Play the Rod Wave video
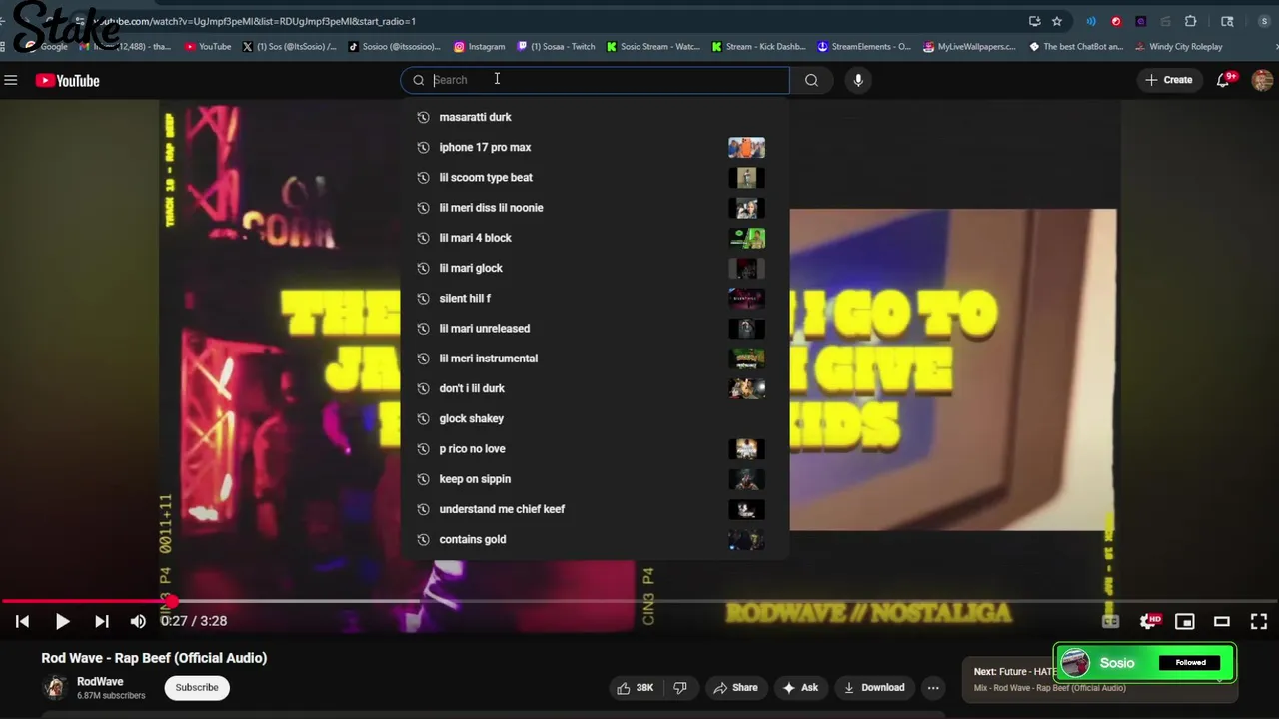Screen dimensions: 1279x719 click(x=62, y=621)
